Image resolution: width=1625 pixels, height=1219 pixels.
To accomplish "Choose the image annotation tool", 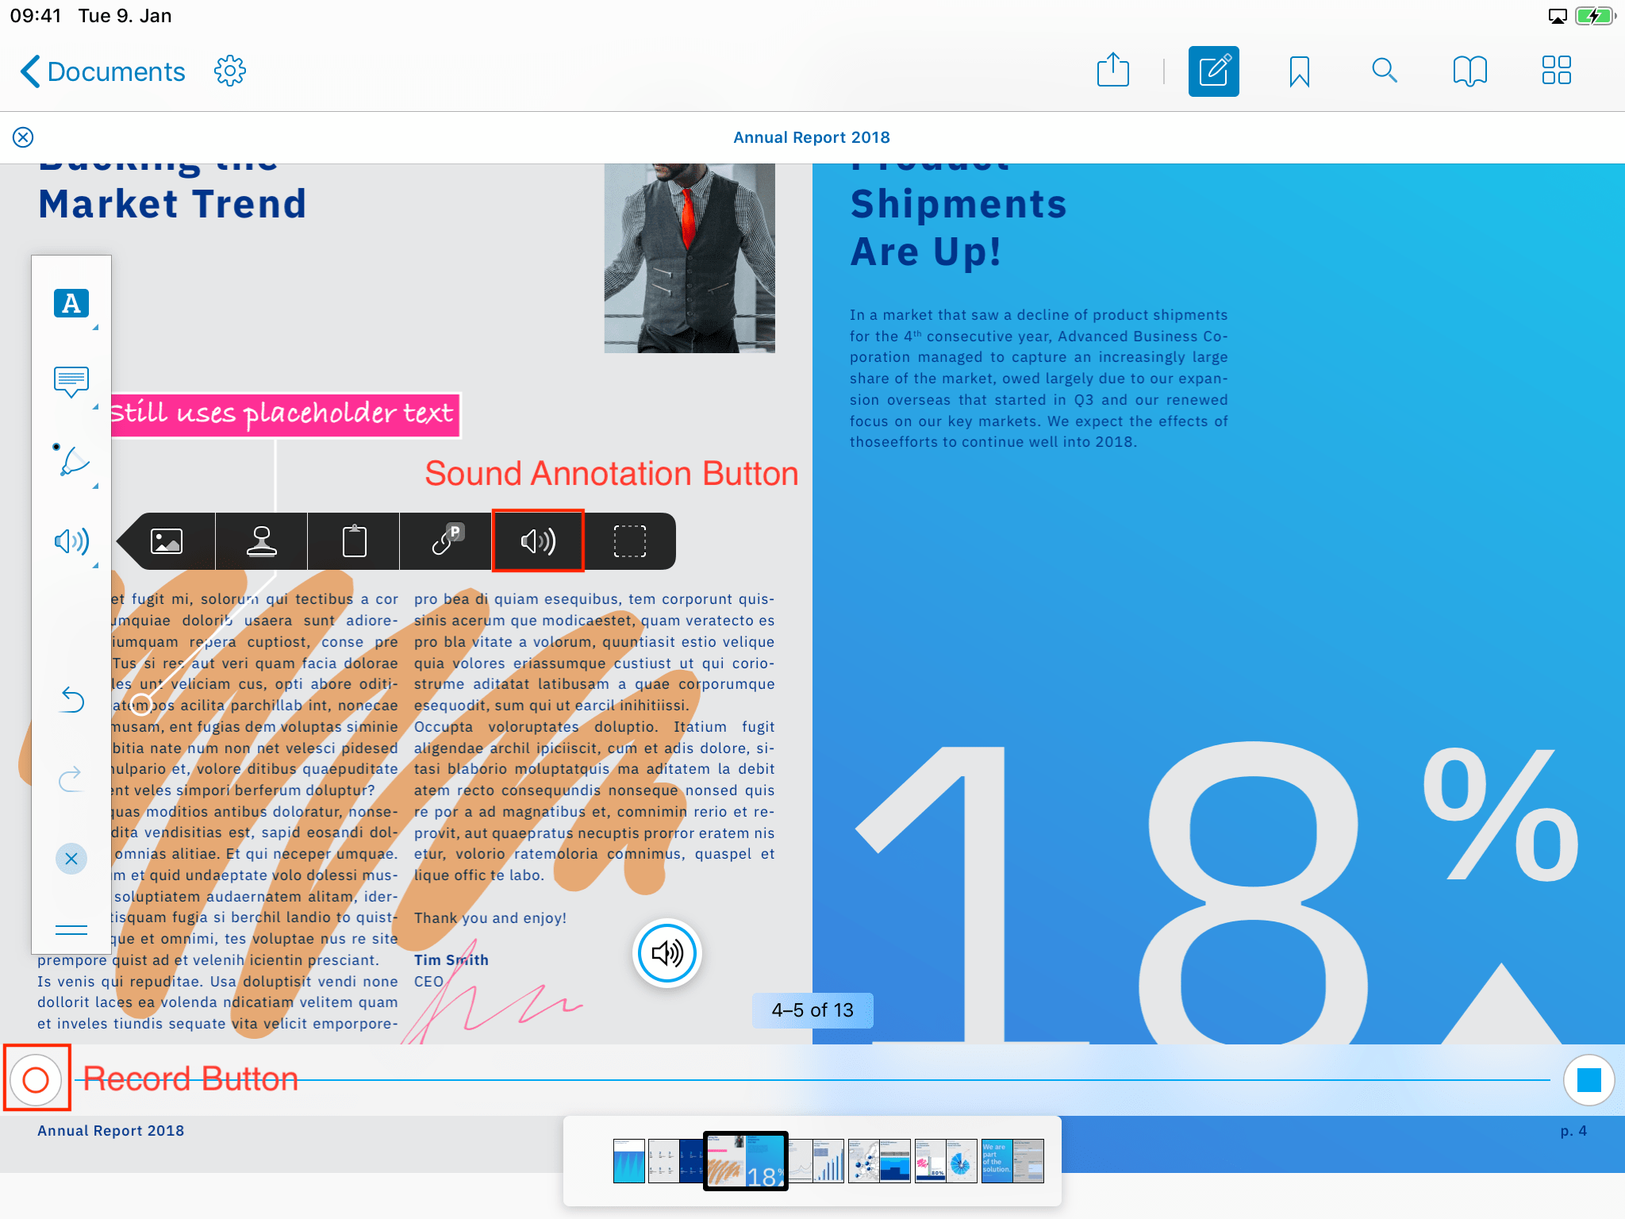I will click(x=167, y=541).
